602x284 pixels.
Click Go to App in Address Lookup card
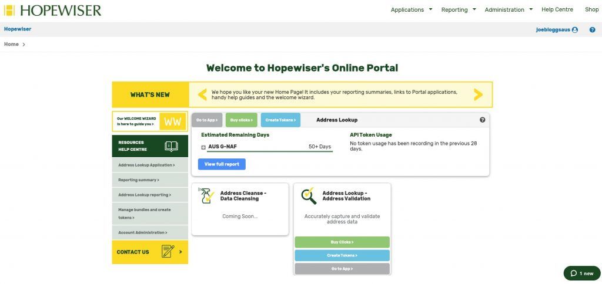pyautogui.click(x=342, y=269)
